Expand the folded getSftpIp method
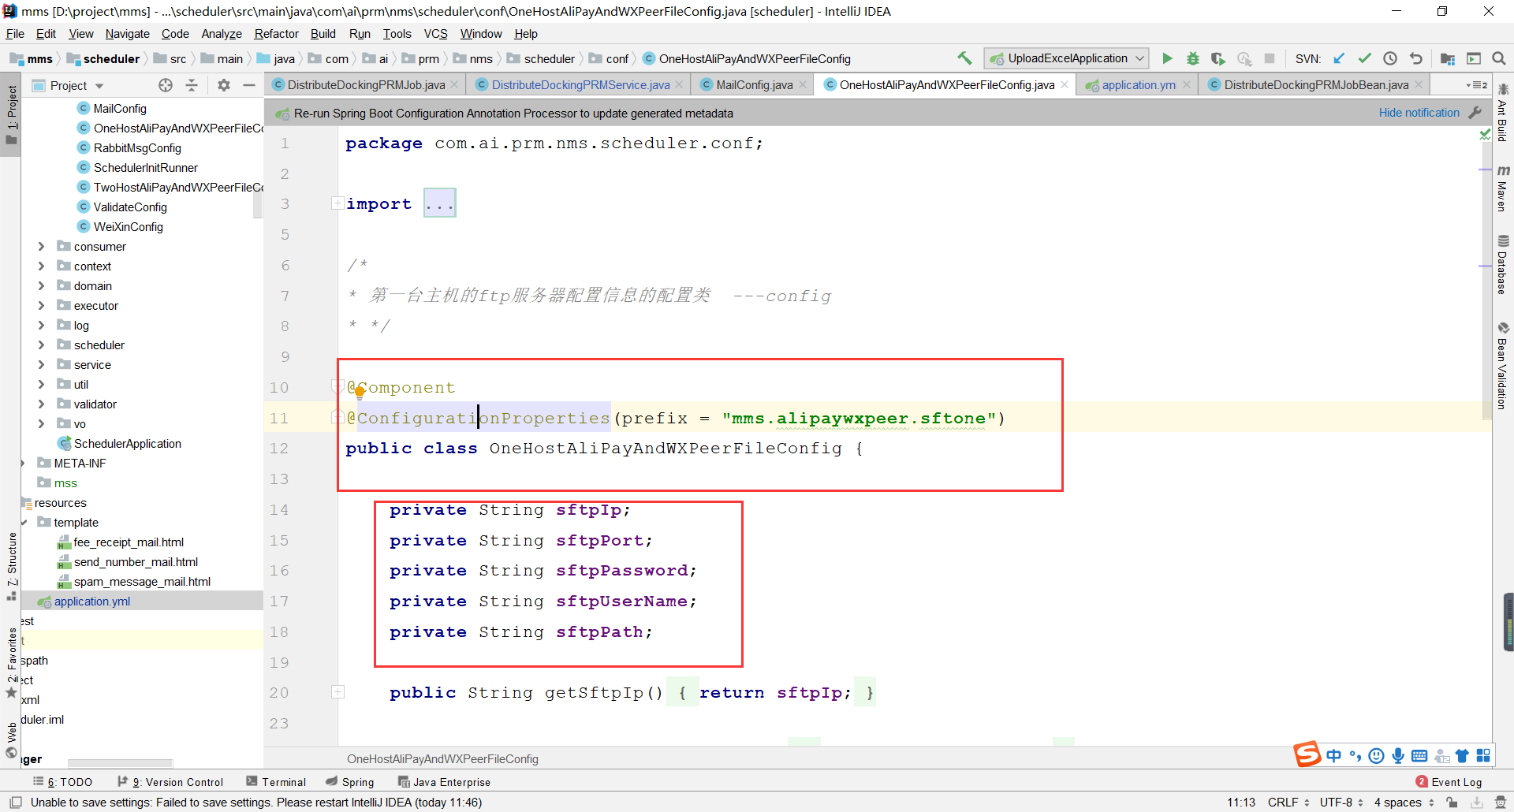This screenshot has width=1514, height=812. point(337,692)
